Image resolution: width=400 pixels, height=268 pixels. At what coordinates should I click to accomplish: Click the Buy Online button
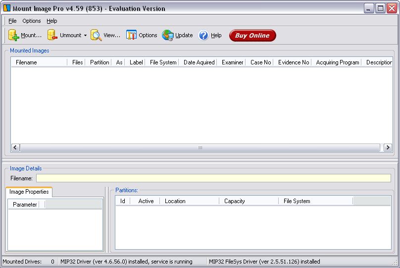pos(252,35)
